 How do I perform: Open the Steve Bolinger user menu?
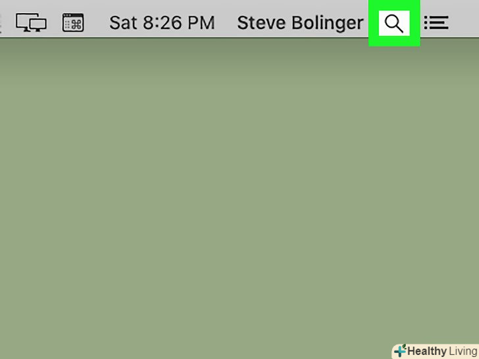(300, 23)
